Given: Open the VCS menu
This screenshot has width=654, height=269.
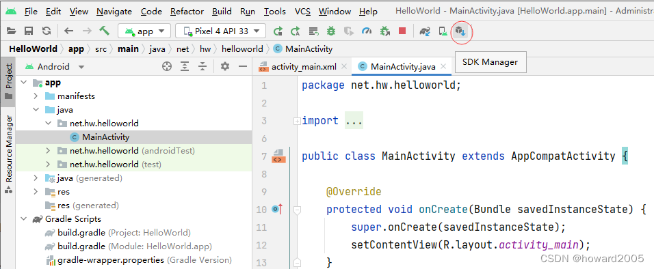Looking at the screenshot, I should click(x=302, y=12).
